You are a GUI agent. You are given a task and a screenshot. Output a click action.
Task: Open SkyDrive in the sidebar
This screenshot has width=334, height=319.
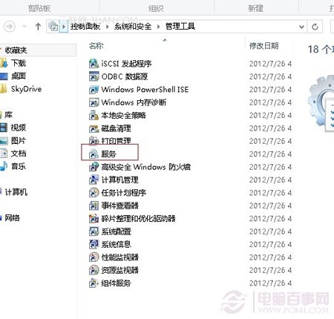click(x=26, y=89)
